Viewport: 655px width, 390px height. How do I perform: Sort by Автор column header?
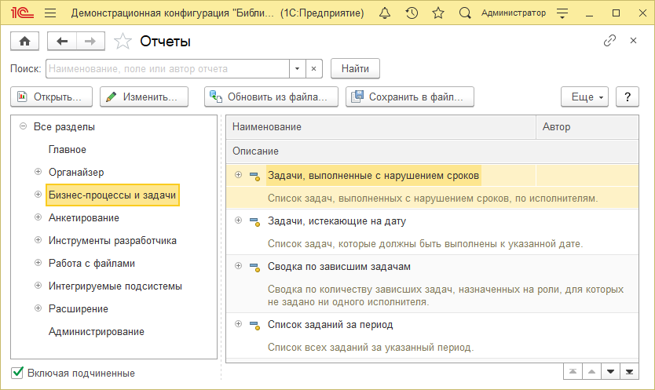click(x=587, y=127)
